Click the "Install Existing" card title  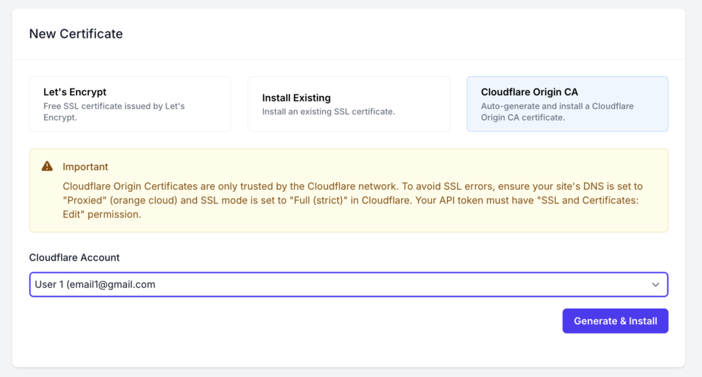click(x=296, y=98)
